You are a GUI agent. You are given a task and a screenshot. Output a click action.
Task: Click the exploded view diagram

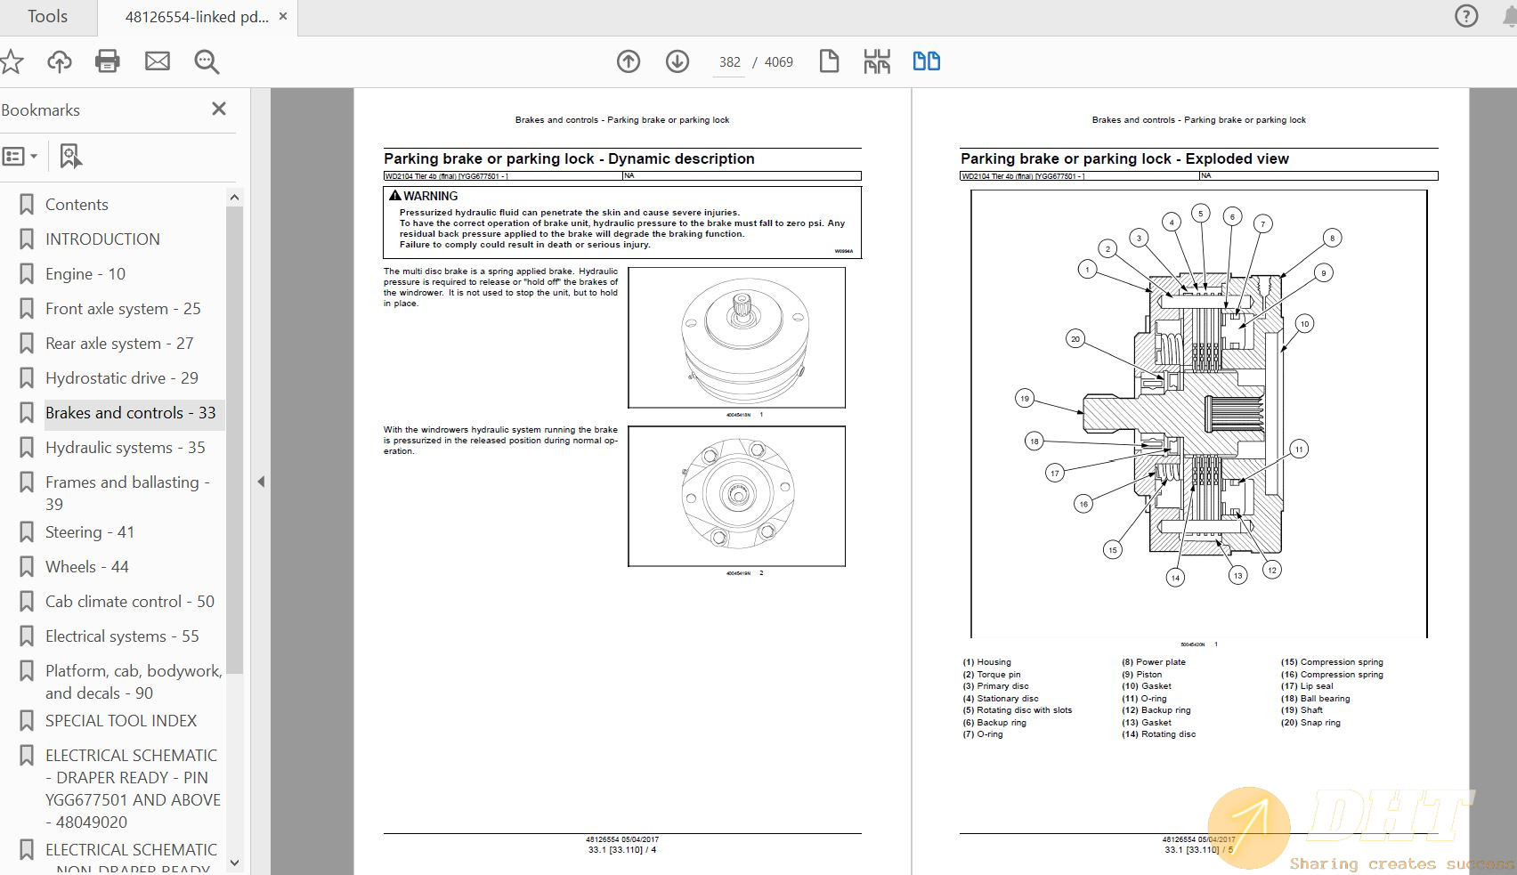[1198, 414]
